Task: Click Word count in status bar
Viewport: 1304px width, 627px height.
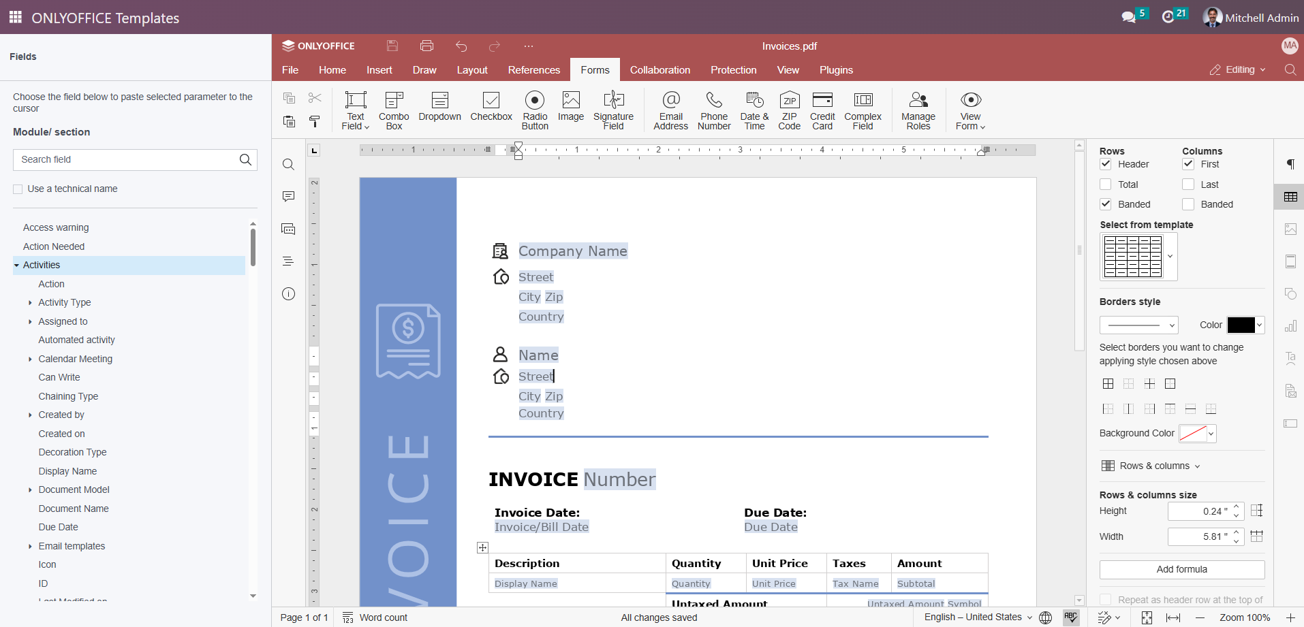Action: [375, 617]
